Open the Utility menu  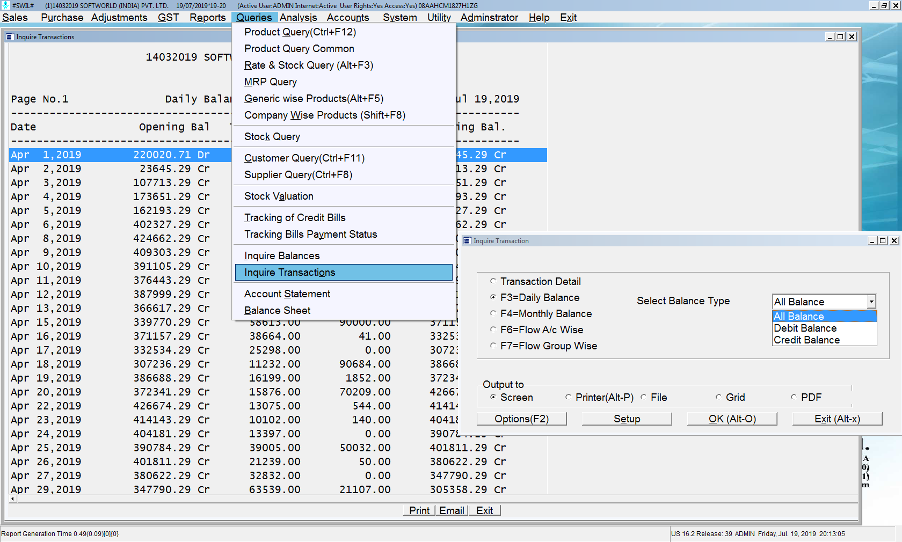439,17
